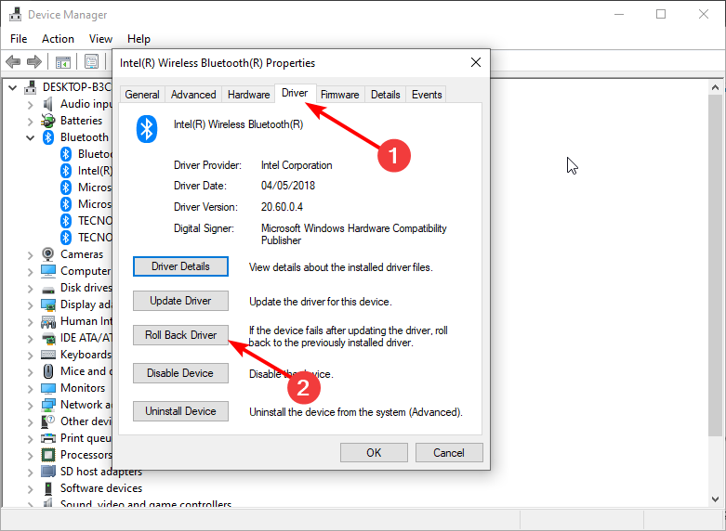Open the Action menu
The image size is (726, 531).
click(x=58, y=39)
